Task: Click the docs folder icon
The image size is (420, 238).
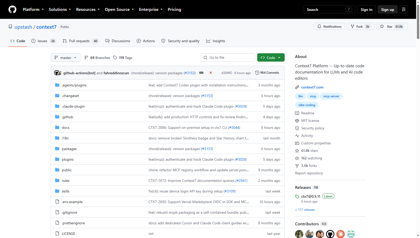Action: point(57,128)
